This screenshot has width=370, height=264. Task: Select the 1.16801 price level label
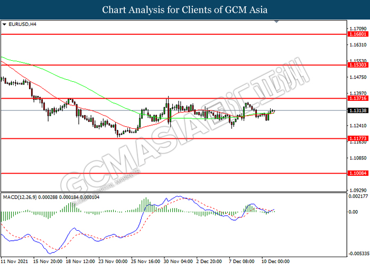click(x=358, y=34)
